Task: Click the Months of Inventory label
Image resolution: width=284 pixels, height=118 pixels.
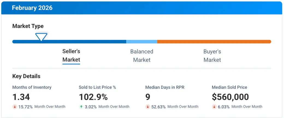Action: tap(32, 87)
